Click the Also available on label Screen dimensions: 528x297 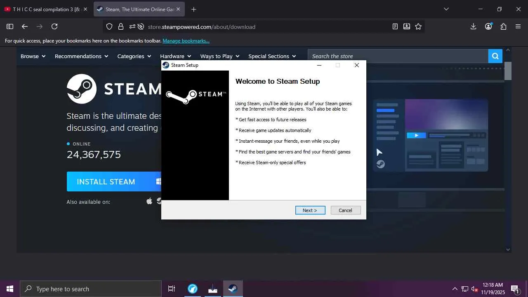88,202
